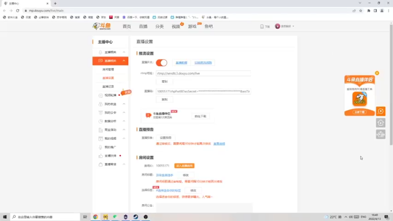Expand the 我的公会 chevron
Image resolution: width=393 pixels, height=221 pixels.
point(124,112)
